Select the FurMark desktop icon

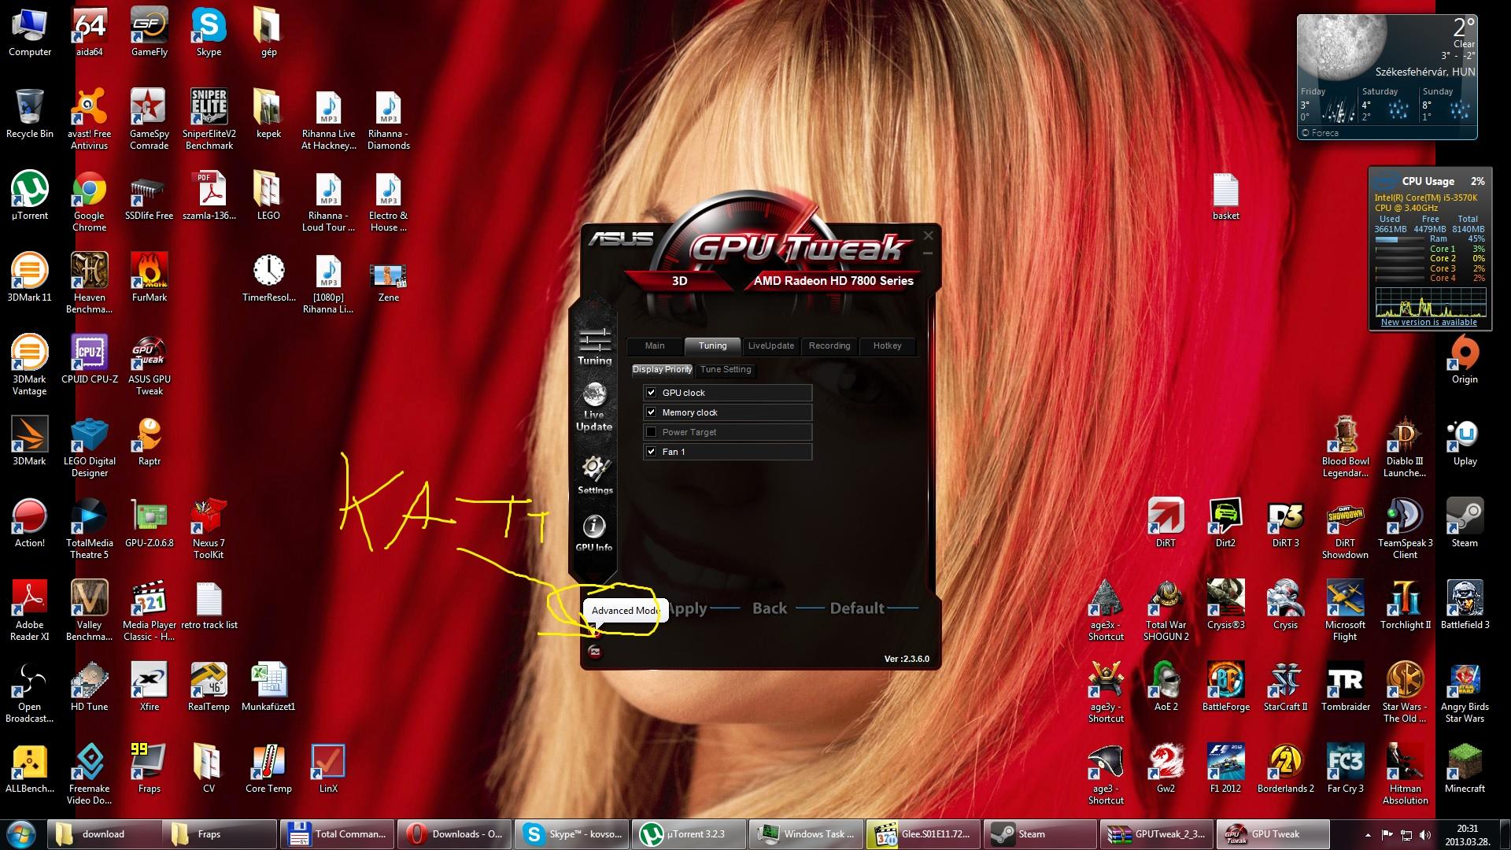click(x=150, y=279)
